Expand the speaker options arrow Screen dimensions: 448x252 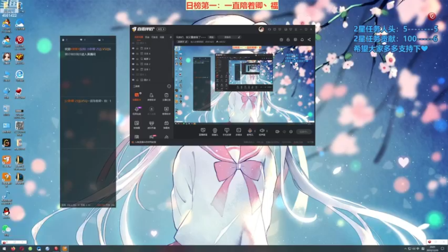pos(267,131)
